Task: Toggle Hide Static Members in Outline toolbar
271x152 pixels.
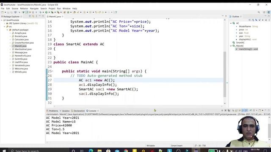Action: coord(260,20)
